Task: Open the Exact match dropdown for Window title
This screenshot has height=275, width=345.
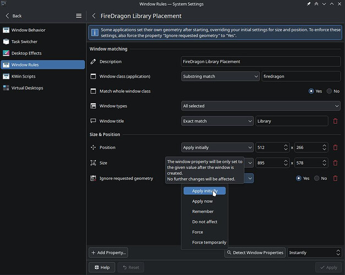Action: click(217, 121)
